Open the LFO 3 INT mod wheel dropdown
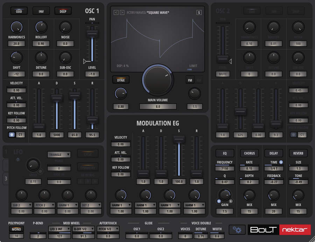The width and height of the screenshot is (315, 242). pos(59,229)
